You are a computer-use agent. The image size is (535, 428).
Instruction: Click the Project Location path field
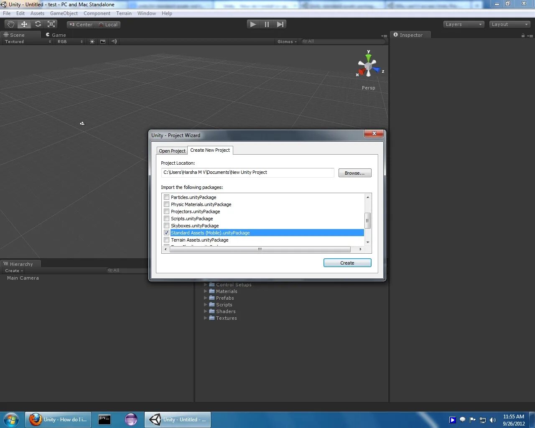click(x=247, y=173)
